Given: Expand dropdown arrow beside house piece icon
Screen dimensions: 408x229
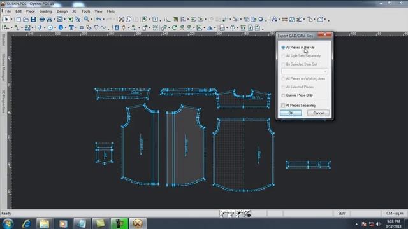Looking at the screenshot, I should click(325, 20).
